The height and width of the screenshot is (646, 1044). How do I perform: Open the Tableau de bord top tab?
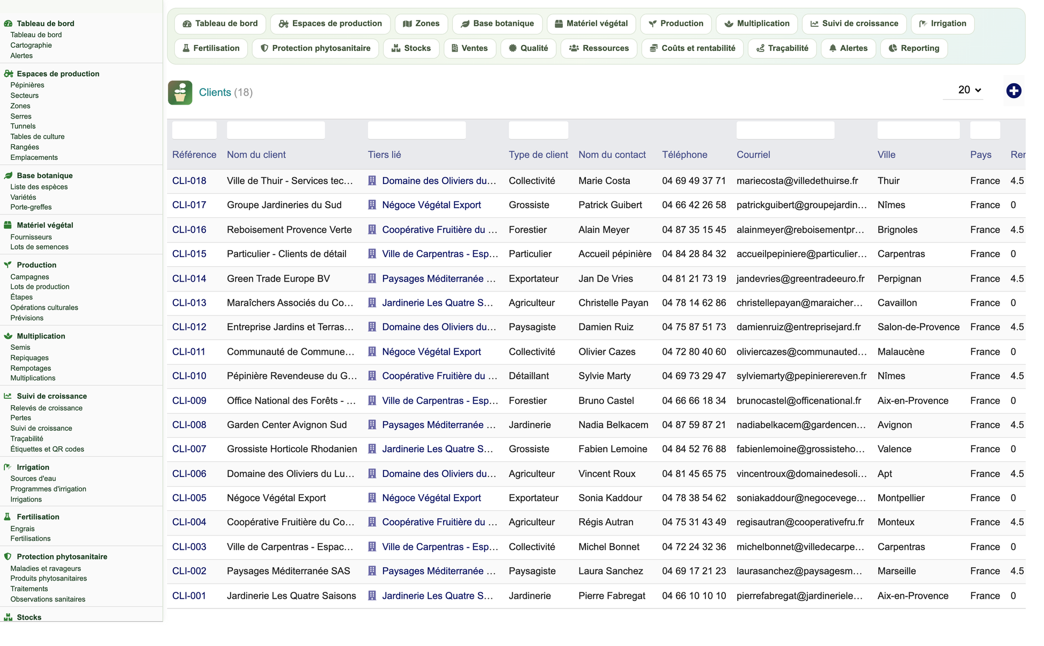coord(220,24)
